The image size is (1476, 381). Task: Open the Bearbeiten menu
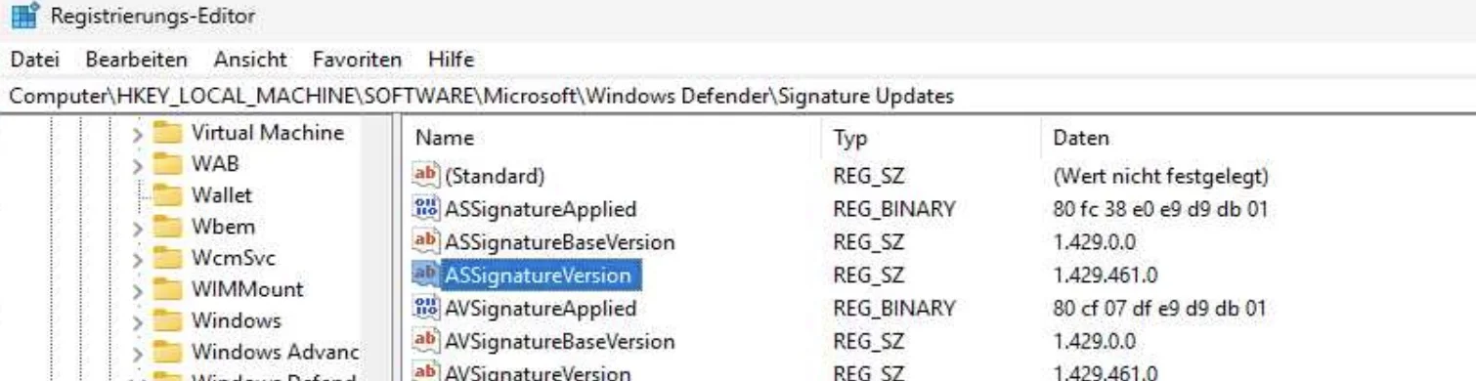point(137,60)
